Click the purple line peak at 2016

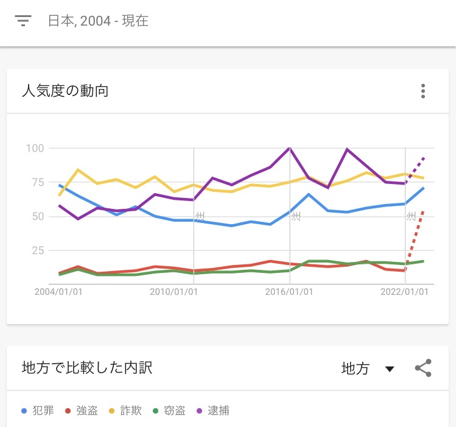(x=290, y=149)
